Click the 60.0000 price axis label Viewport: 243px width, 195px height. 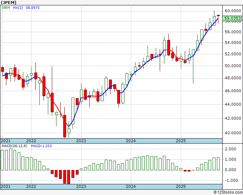click(x=233, y=11)
